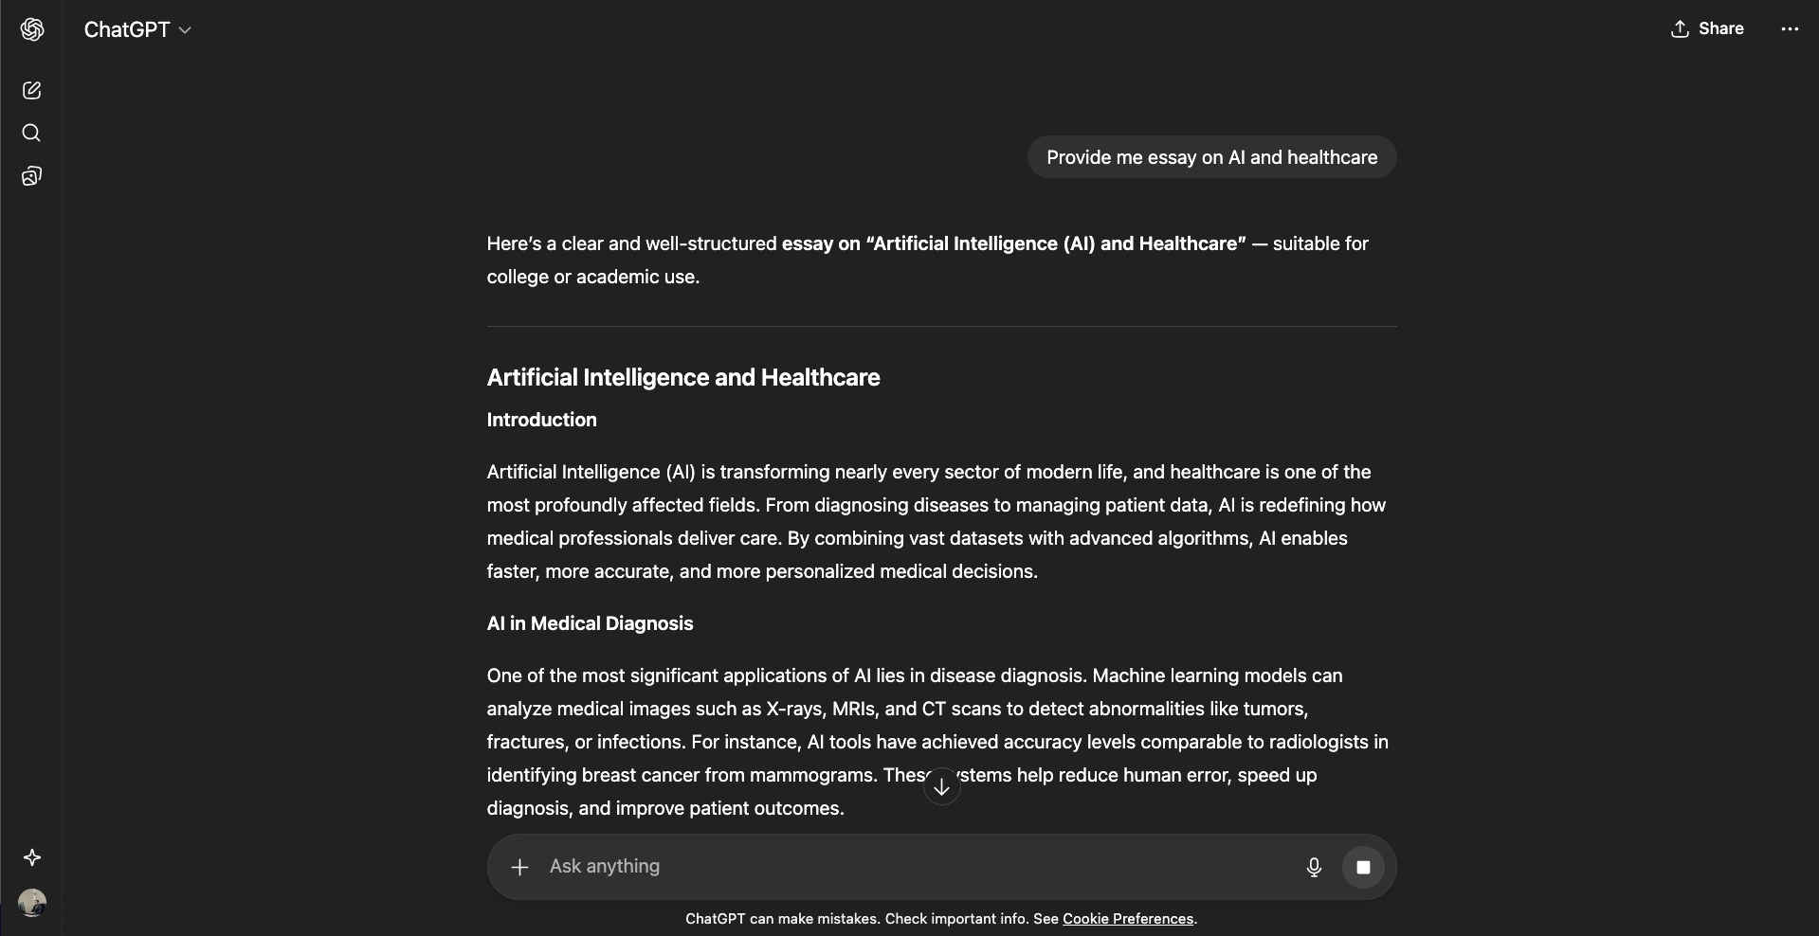This screenshot has height=936, width=1819.
Task: Click the microphone dictation icon
Action: [x=1314, y=867]
